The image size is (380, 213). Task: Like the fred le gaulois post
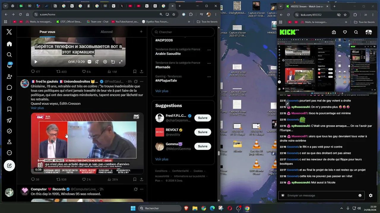tap(86, 179)
